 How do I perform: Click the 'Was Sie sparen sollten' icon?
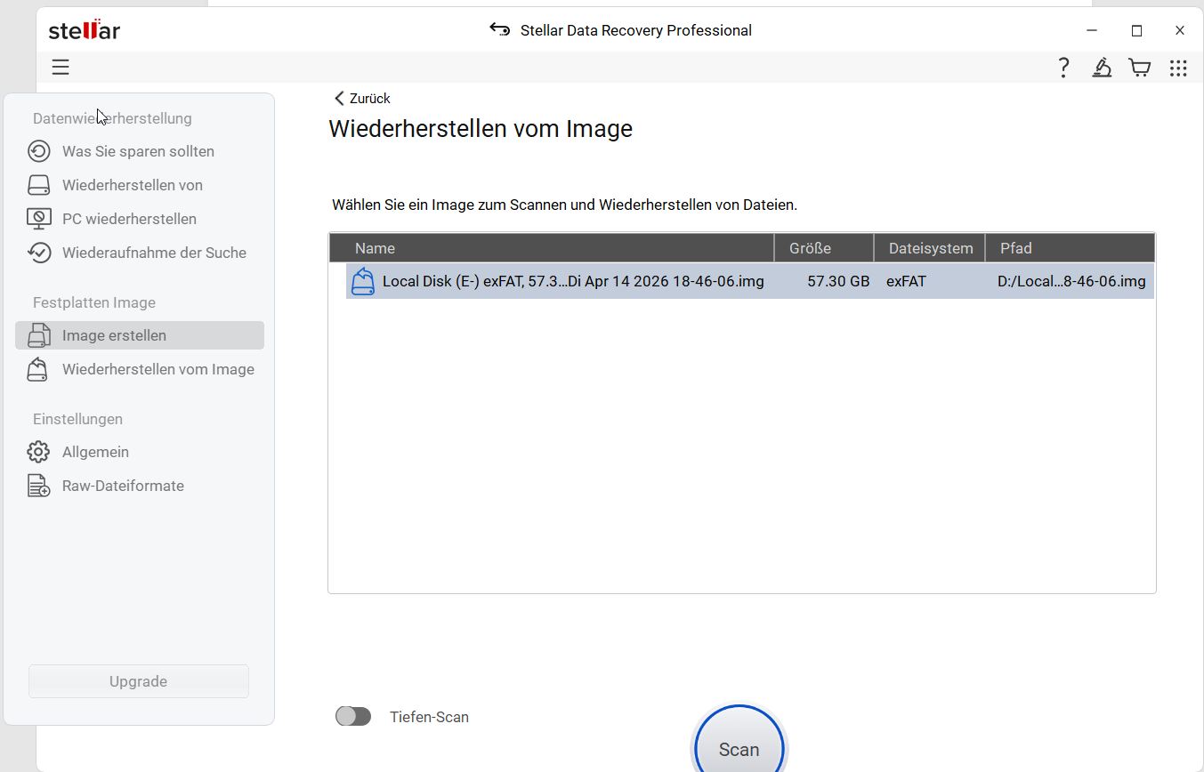pos(38,151)
